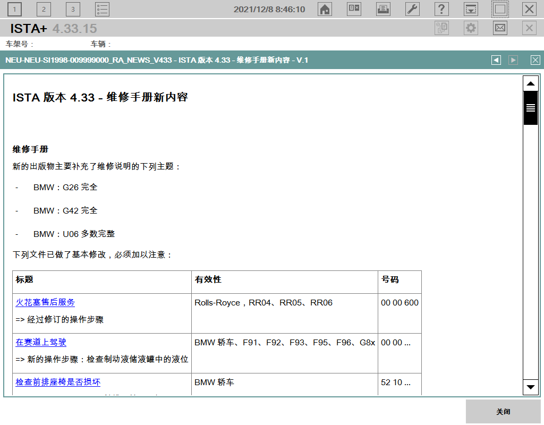Open the envelope feedback icon
Viewport: 544px width, 425px height.
click(500, 28)
